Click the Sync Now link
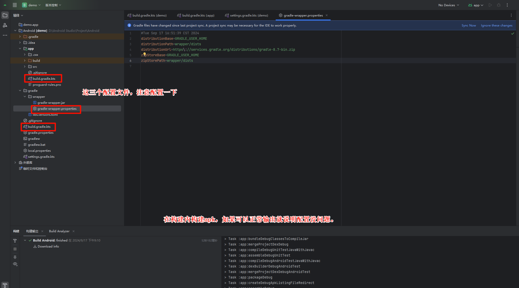Image resolution: width=519 pixels, height=288 pixels. coord(468,25)
